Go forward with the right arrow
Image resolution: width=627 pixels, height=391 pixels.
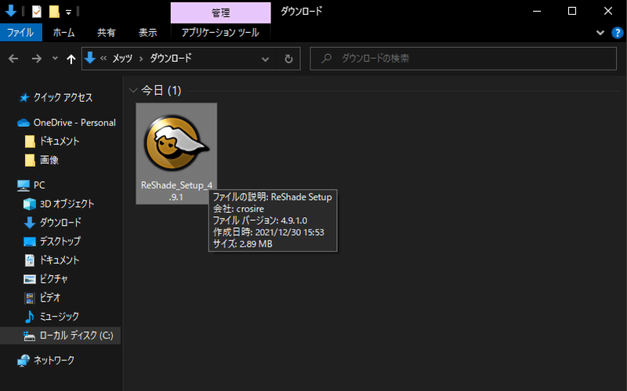(x=36, y=60)
